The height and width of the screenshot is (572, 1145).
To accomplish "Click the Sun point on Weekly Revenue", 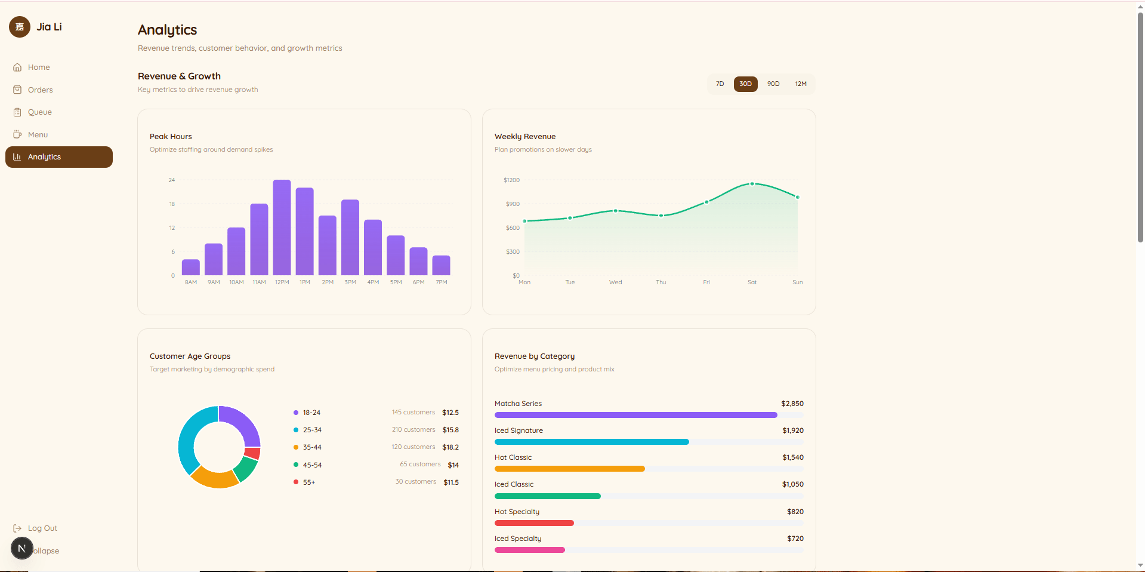I will (798, 197).
